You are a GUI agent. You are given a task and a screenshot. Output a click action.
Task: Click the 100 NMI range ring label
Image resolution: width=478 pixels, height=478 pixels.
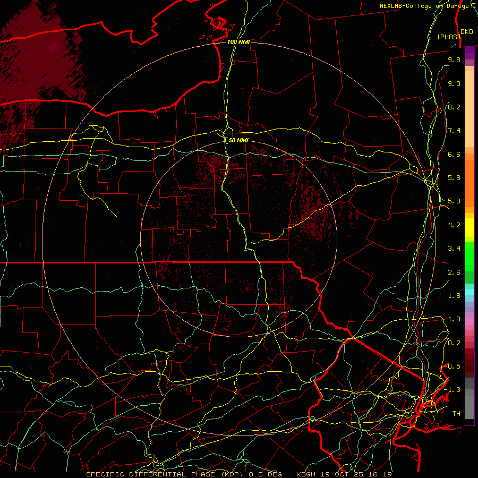(238, 42)
